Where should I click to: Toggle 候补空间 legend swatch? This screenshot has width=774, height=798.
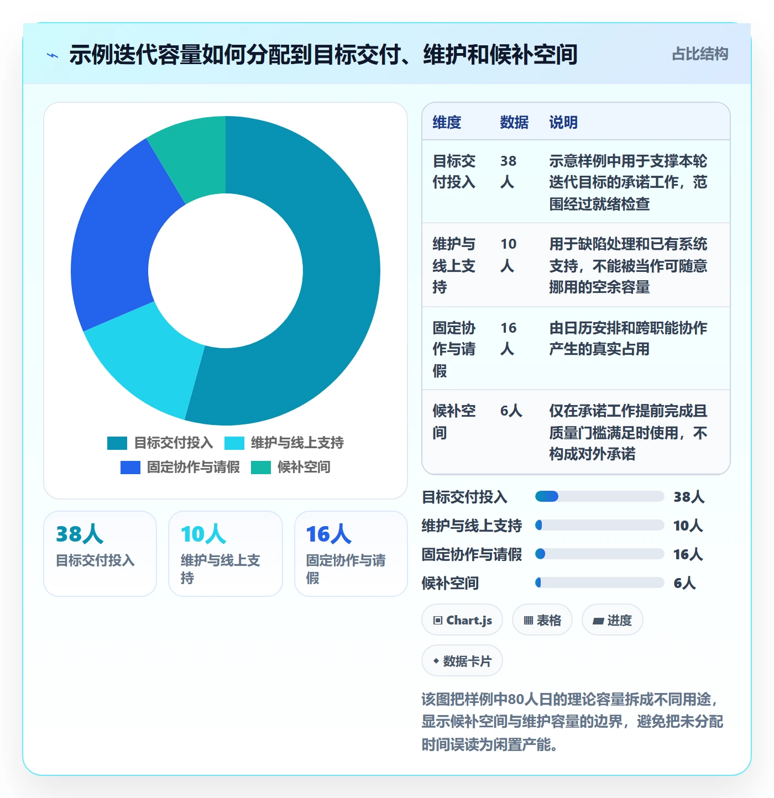tap(261, 468)
